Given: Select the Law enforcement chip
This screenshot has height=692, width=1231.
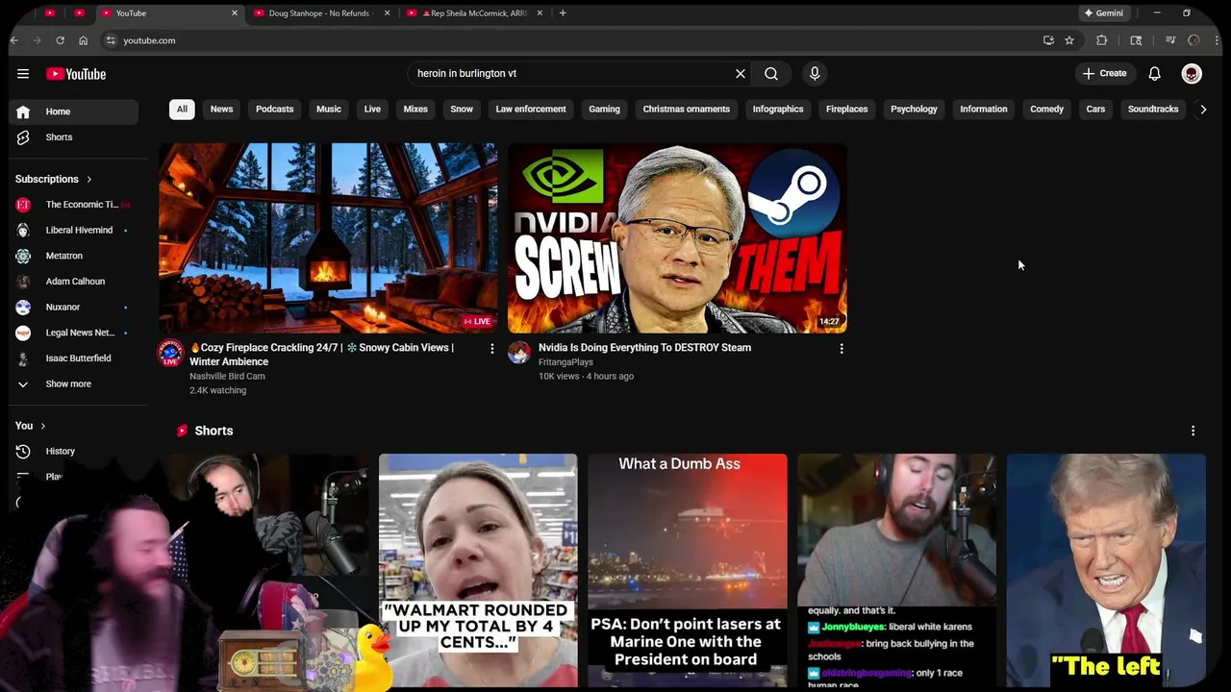Looking at the screenshot, I should point(531,110).
